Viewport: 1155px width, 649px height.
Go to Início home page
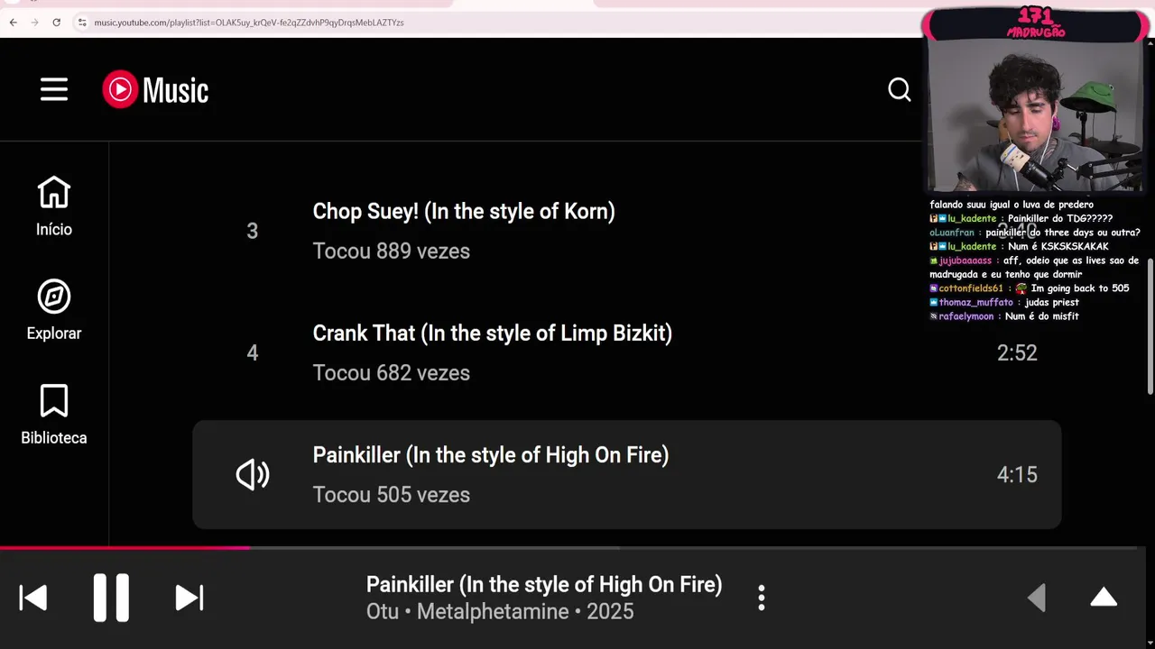click(54, 206)
